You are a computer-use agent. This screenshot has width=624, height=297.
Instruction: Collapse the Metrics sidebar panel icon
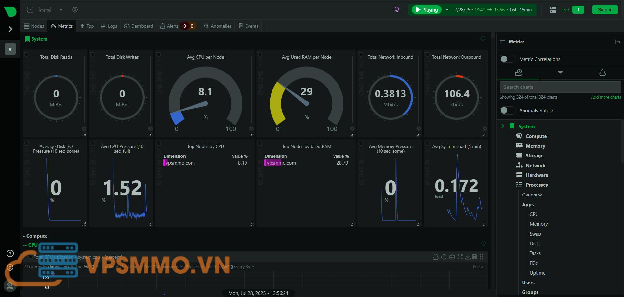617,42
